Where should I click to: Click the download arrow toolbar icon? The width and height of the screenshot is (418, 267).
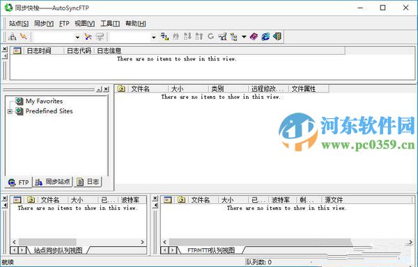(187, 36)
